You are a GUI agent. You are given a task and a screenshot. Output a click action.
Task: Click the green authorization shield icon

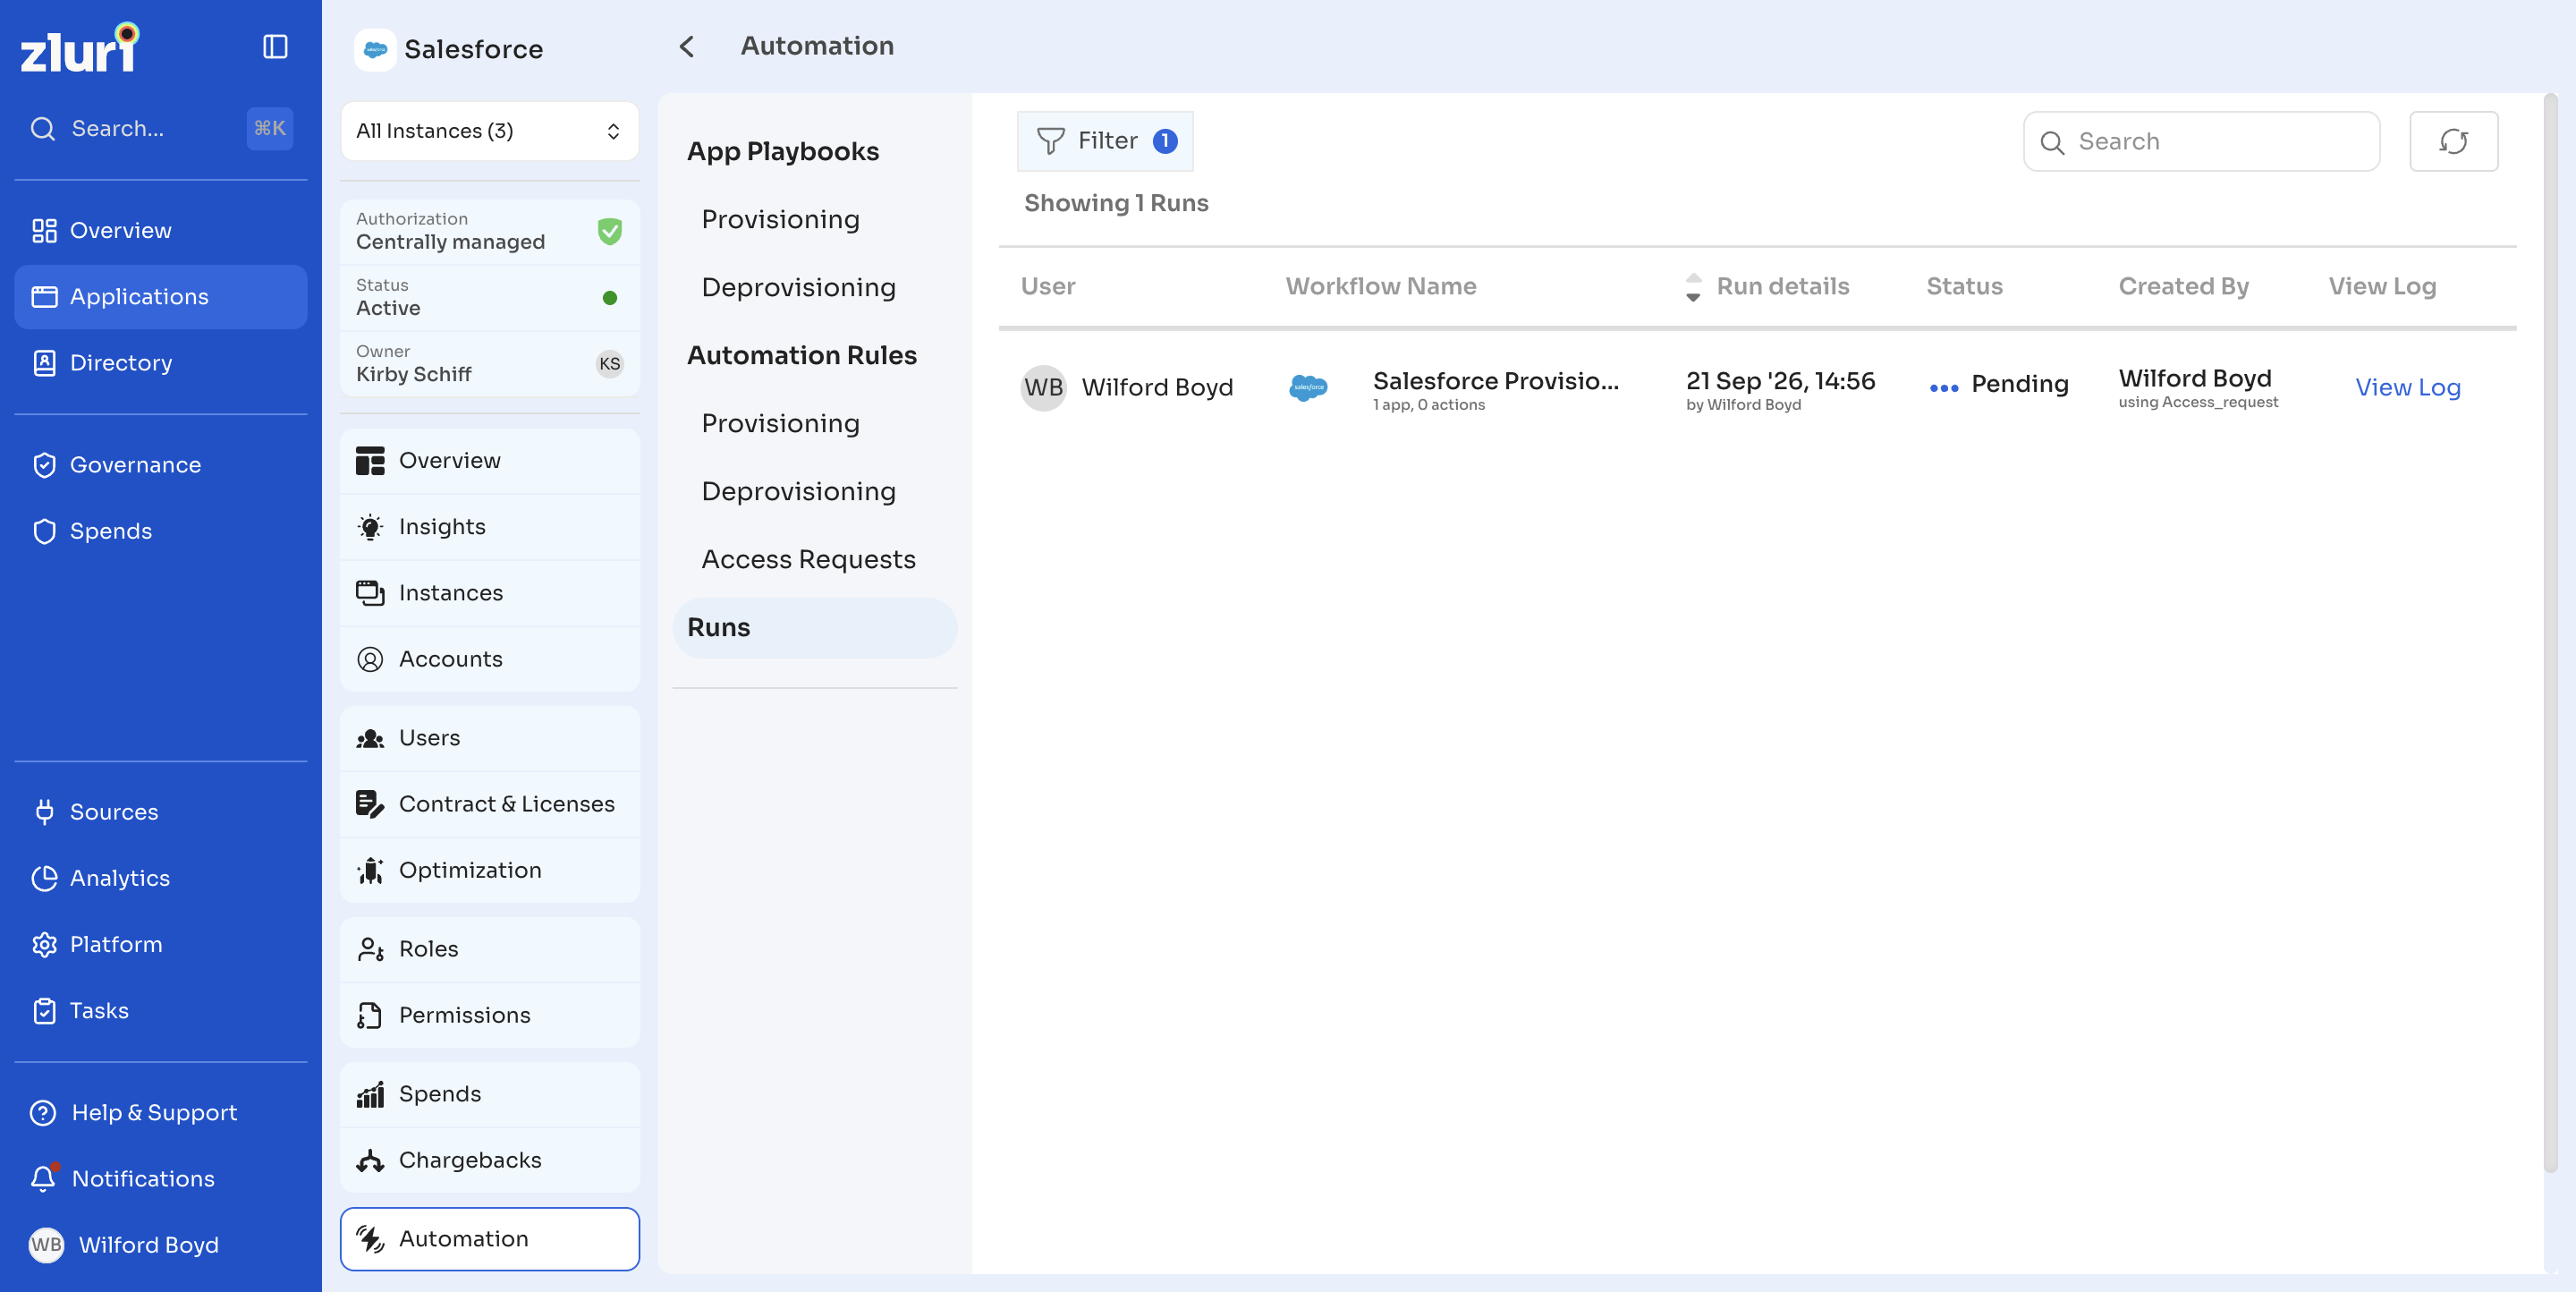[609, 231]
